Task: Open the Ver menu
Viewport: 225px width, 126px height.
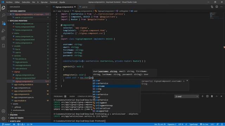Action: (34, 2)
